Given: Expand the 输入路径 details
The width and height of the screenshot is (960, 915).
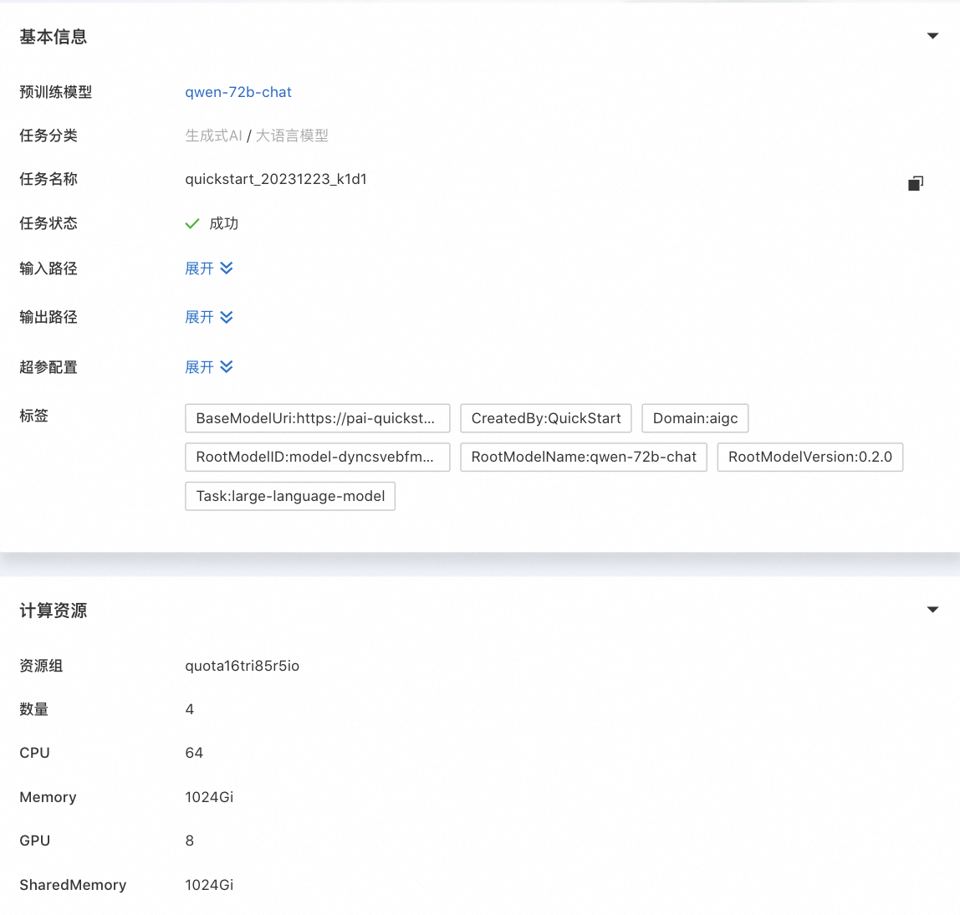Looking at the screenshot, I should (209, 268).
